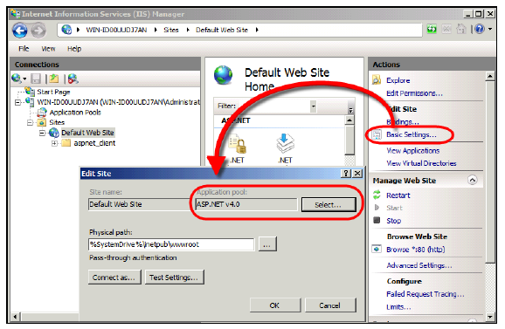This screenshot has height=329, width=505.
Task: Open the .NET Compilation download icon
Action: [x=285, y=143]
